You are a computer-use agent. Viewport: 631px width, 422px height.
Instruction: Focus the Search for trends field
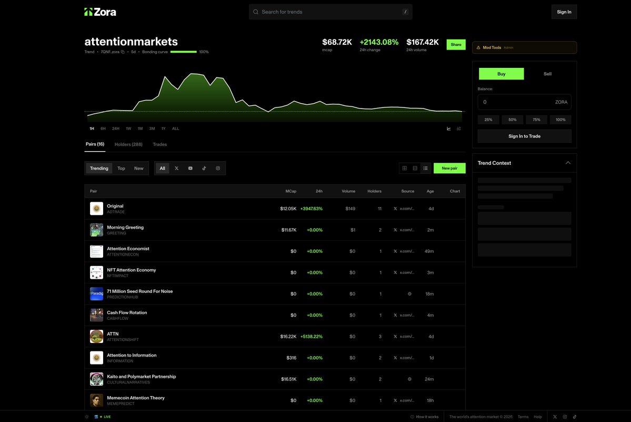(x=331, y=12)
